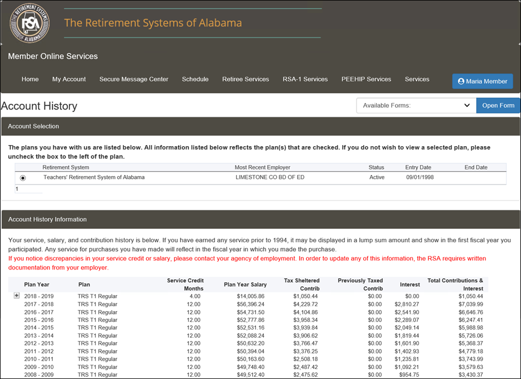
Task: Go to Secure Message Center
Action: pyautogui.click(x=133, y=79)
